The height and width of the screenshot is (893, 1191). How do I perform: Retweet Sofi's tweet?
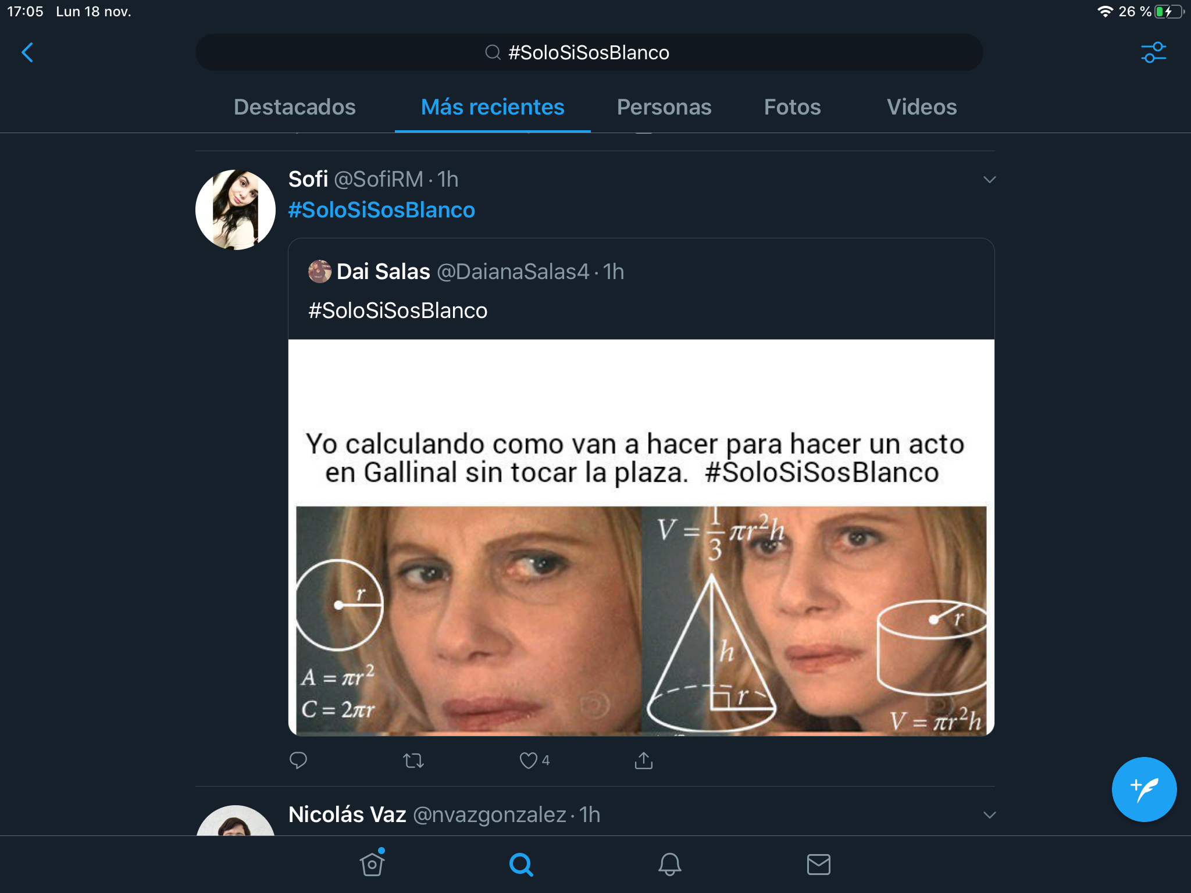(x=413, y=760)
